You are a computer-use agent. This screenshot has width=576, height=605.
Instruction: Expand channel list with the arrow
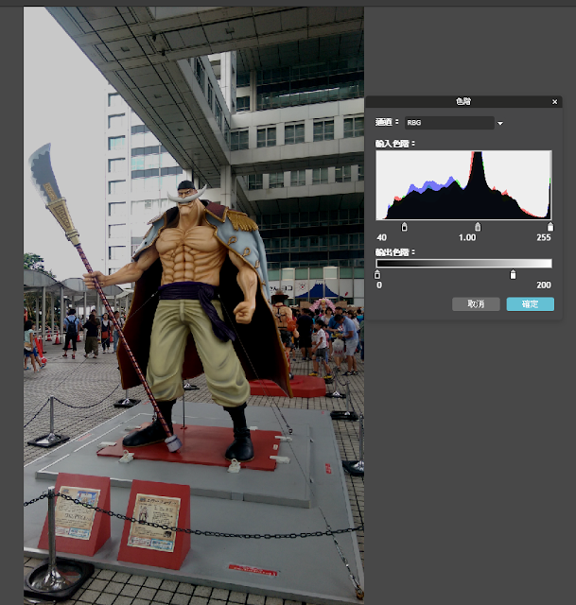500,124
